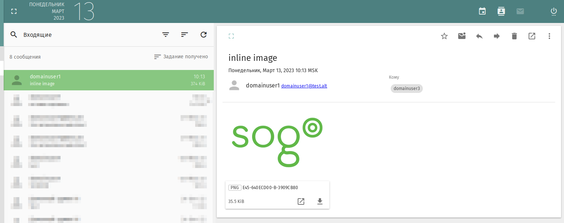
Task: Open the sort order menu
Action: pos(185,35)
